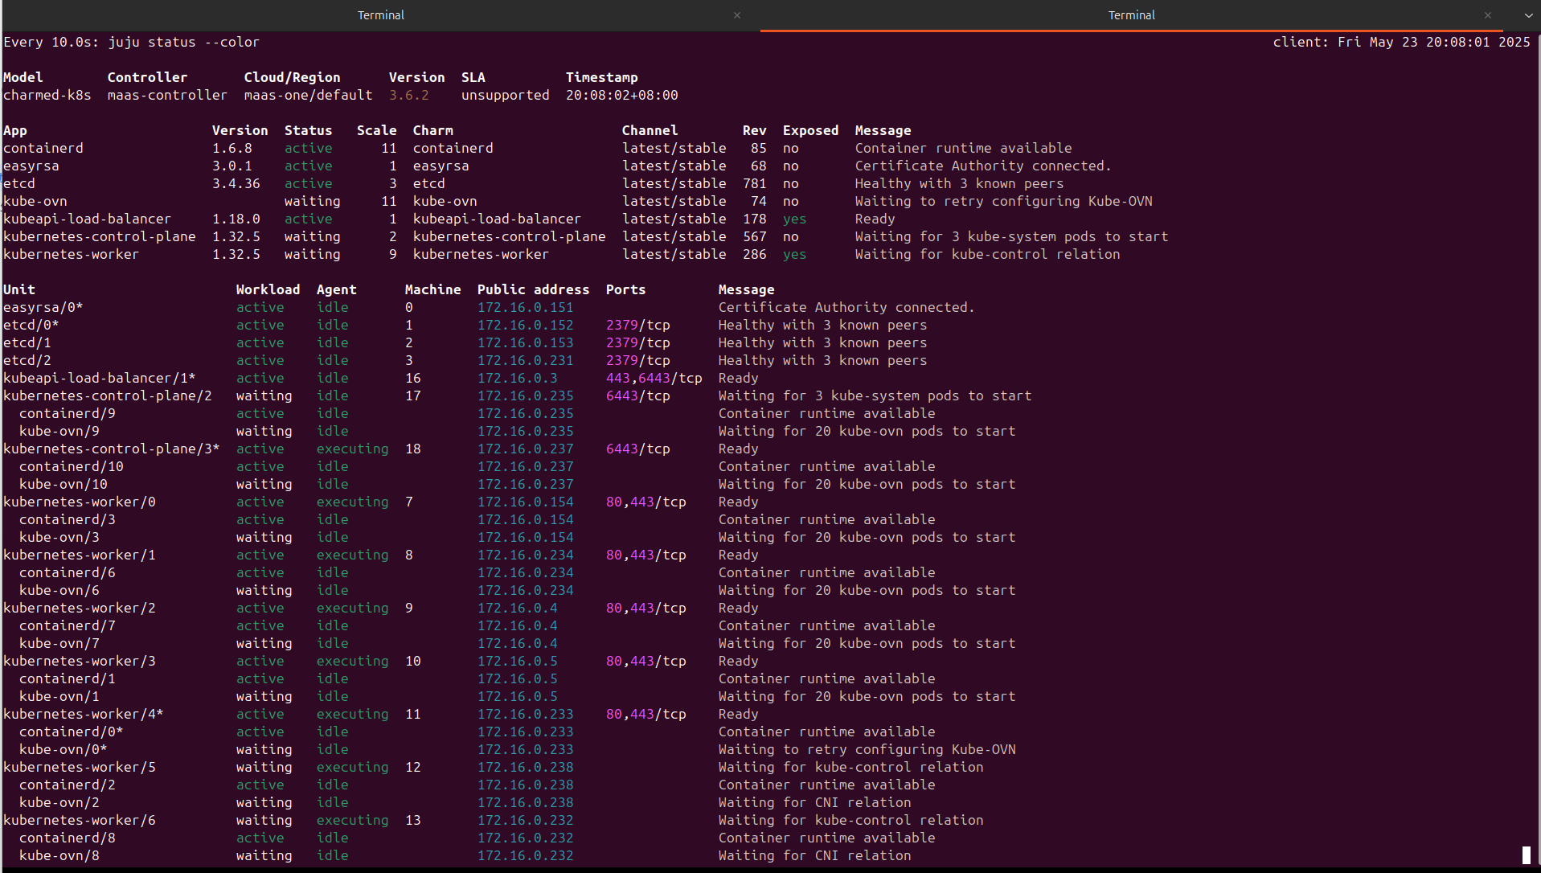Click the kubernetes-worker/3 unit name
This screenshot has height=873, width=1541.
click(80, 661)
